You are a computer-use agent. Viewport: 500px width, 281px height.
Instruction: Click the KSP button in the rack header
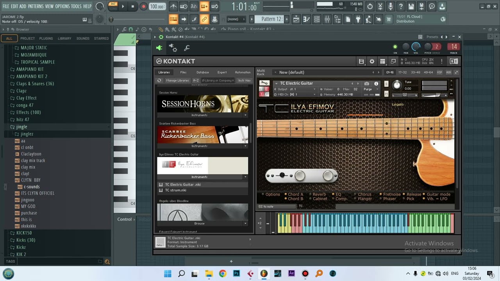439,72
